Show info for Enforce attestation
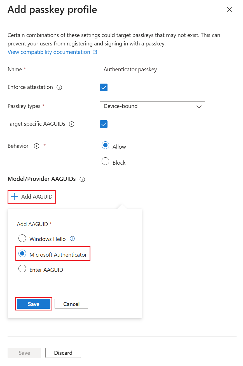Screen dimensions: 243x366 point(59,87)
